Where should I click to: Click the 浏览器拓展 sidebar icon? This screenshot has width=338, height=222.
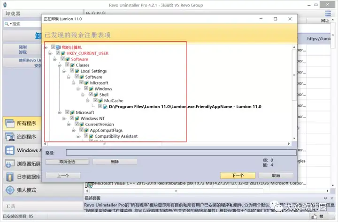point(10,163)
